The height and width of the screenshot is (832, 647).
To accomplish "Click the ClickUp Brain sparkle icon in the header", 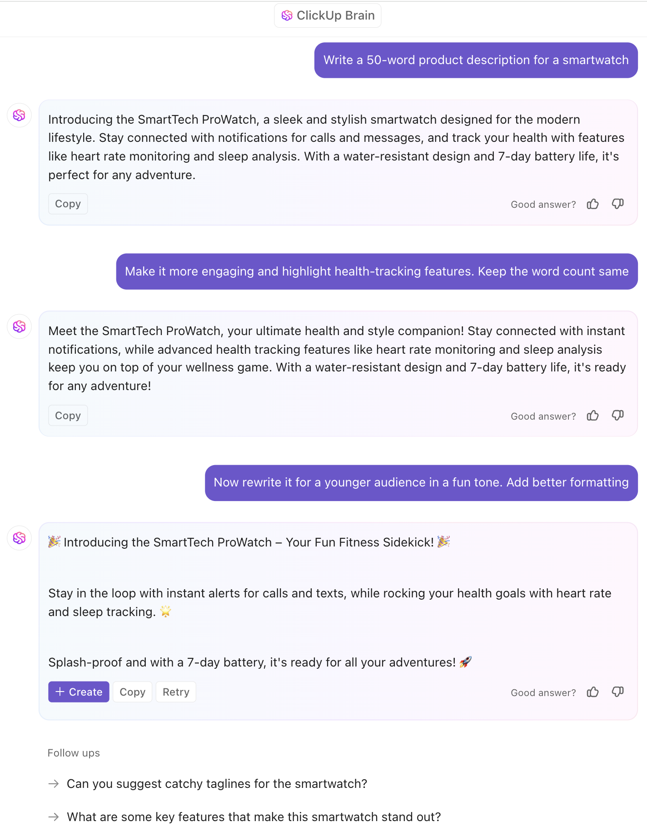I will pyautogui.click(x=287, y=15).
